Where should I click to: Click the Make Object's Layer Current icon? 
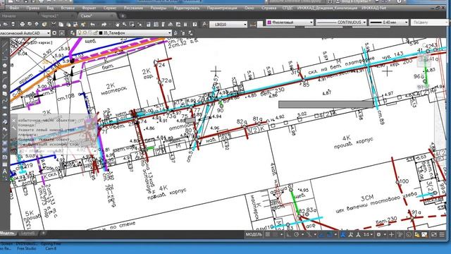point(175,33)
